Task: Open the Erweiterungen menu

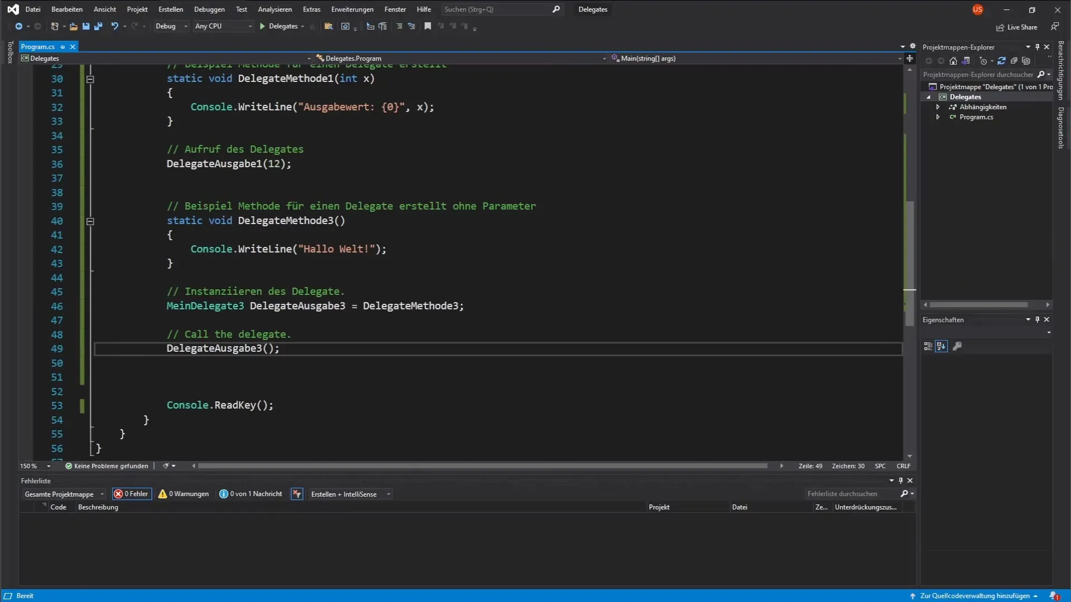Action: (x=353, y=9)
